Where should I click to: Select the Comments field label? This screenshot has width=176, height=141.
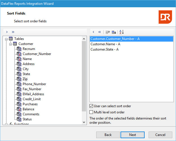pyautogui.click(x=31, y=114)
